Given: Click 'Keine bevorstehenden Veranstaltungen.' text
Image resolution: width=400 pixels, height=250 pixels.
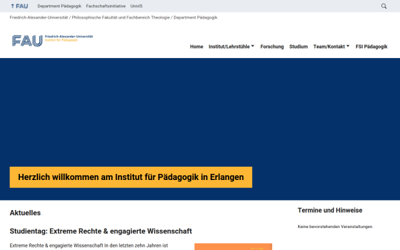Looking at the screenshot, I should [335, 227].
